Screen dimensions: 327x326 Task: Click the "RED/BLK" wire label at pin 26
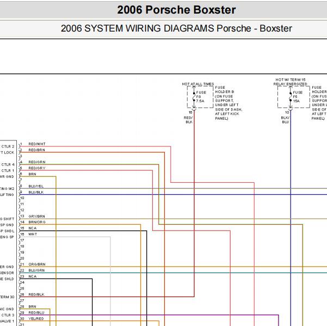click(x=36, y=294)
